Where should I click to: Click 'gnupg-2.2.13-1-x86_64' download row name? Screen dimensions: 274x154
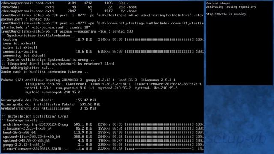click(24, 145)
